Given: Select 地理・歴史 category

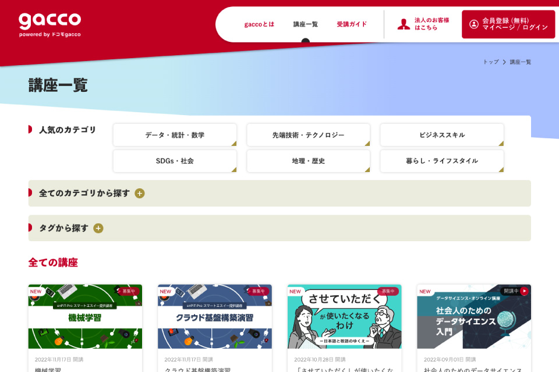Looking at the screenshot, I should click(308, 161).
